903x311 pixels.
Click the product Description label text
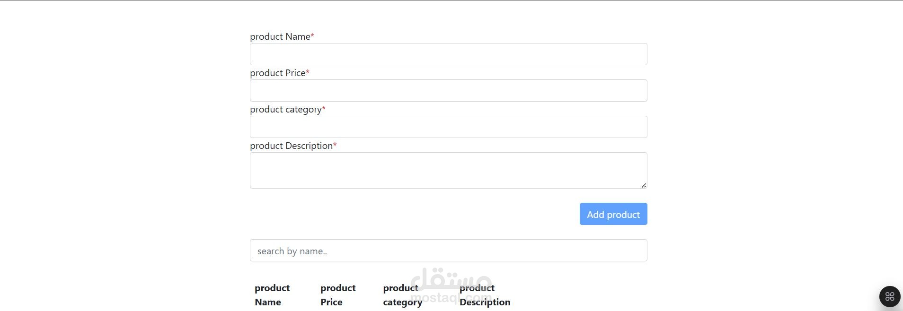point(291,146)
